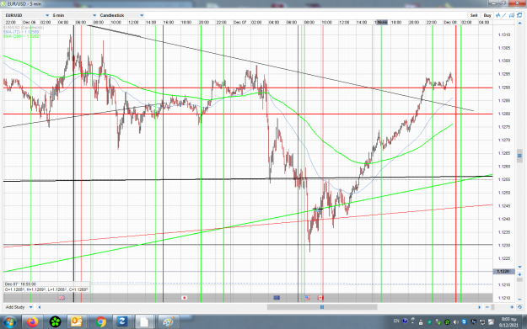Open the blue Z app in taskbar

coord(122,322)
